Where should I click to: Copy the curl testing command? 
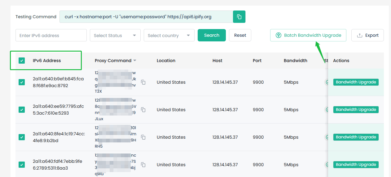point(239,17)
